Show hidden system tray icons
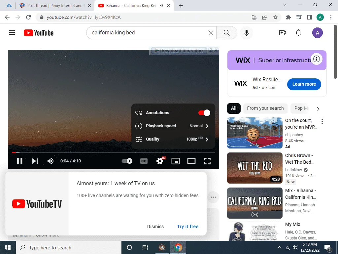The width and height of the screenshot is (338, 254). pyautogui.click(x=279, y=247)
